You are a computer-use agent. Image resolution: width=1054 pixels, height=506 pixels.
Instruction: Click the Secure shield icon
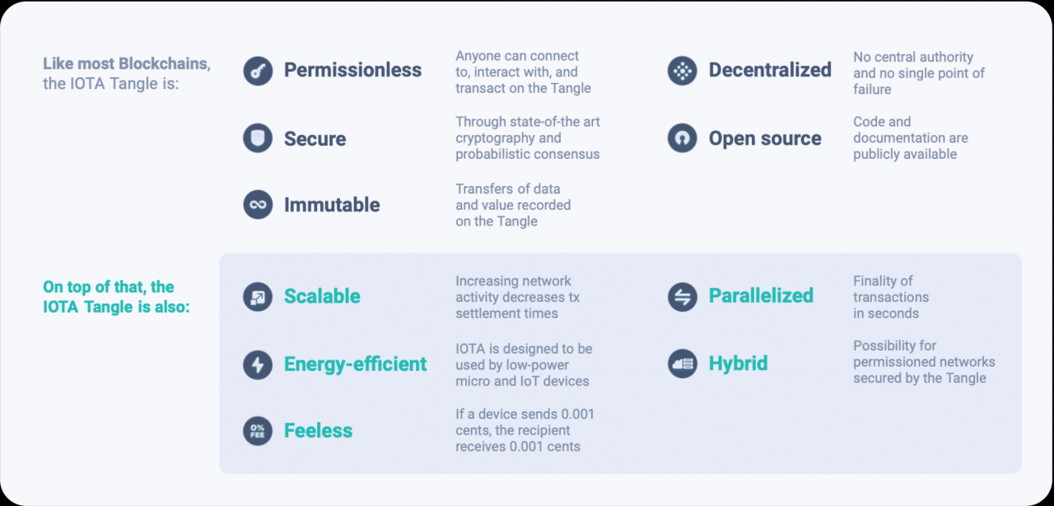point(258,138)
